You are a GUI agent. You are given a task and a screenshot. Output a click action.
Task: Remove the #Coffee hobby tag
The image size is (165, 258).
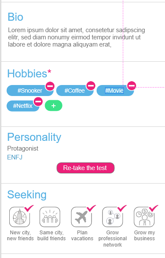coord(91,86)
